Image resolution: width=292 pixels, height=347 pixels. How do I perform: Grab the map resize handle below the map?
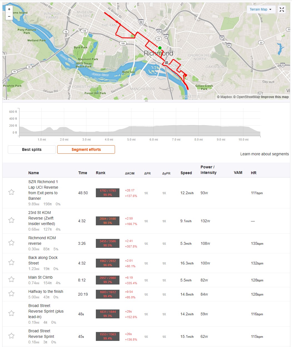146,101
